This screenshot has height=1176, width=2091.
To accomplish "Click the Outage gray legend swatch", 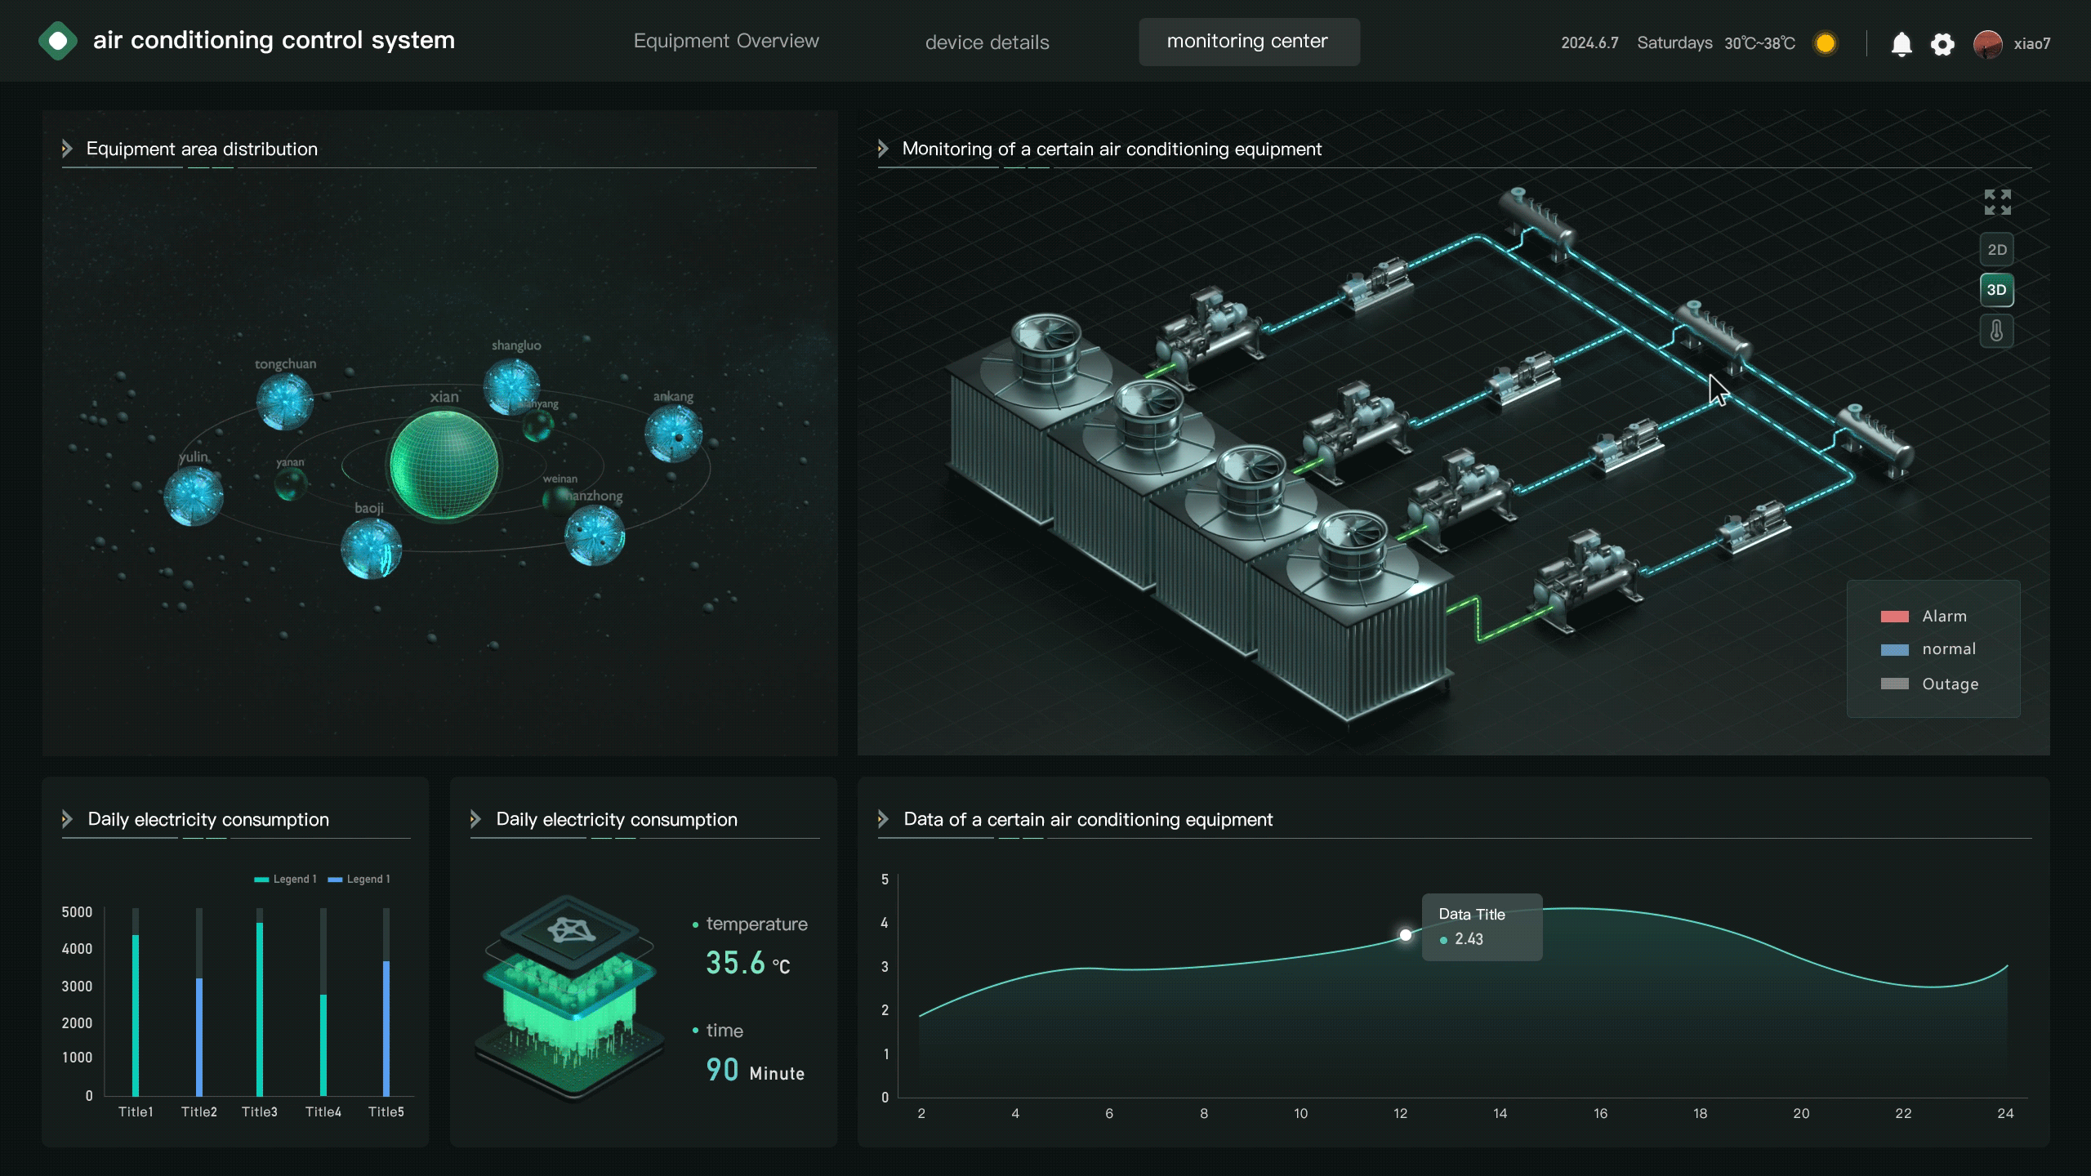I will pos(1895,684).
